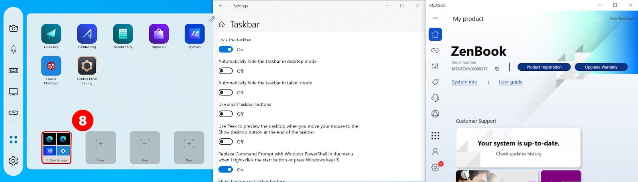Open MyASUS settings gear with notification badge

436,167
